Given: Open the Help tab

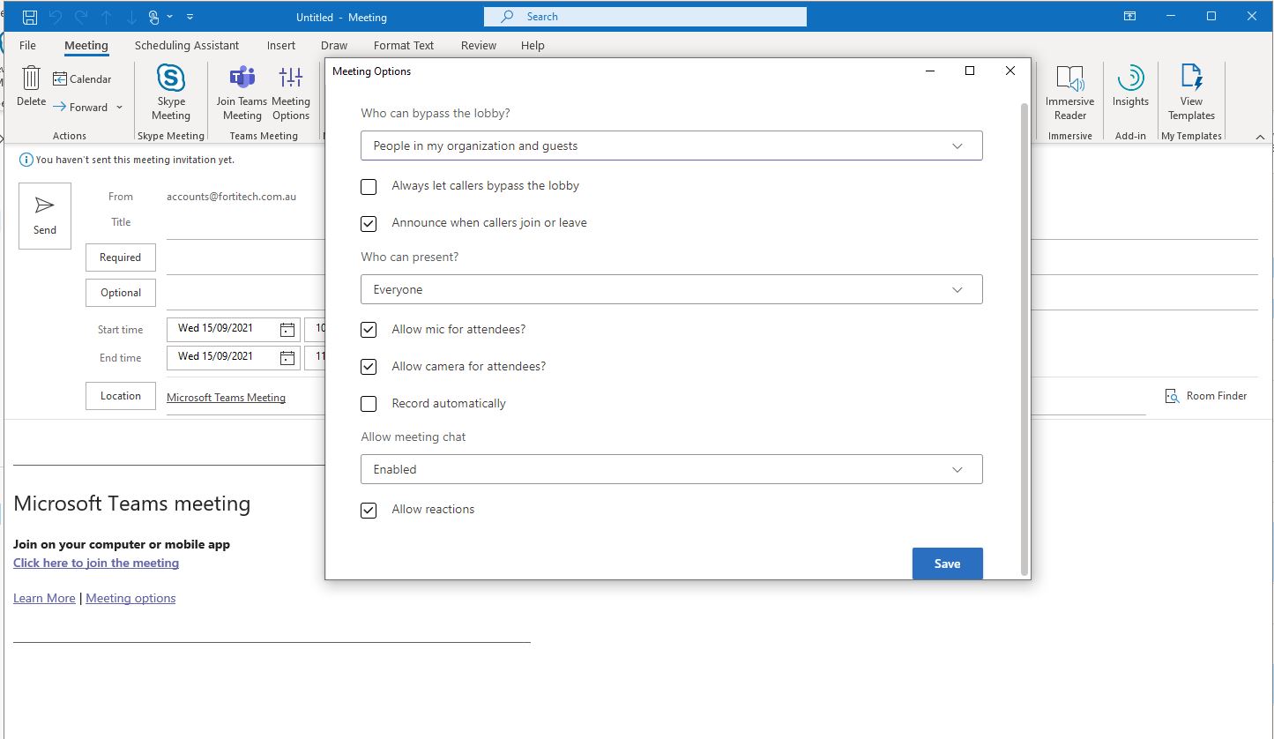Looking at the screenshot, I should tap(533, 45).
